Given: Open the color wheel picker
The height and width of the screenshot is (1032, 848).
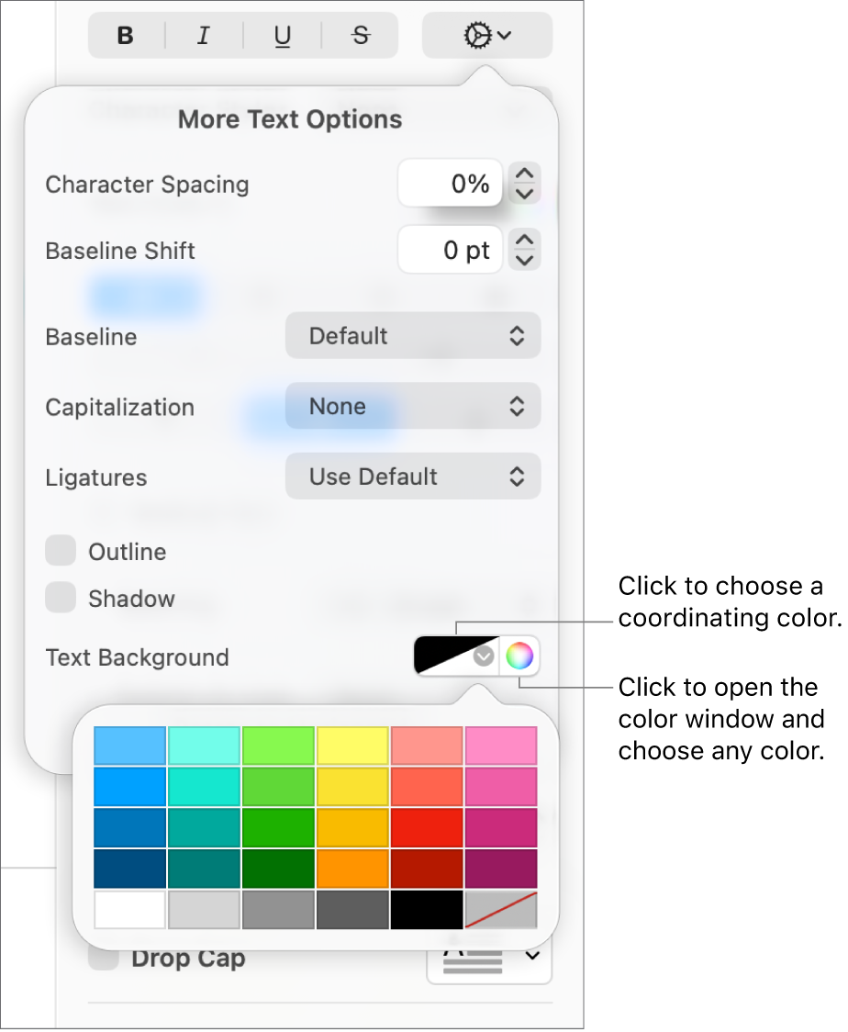Looking at the screenshot, I should [519, 656].
